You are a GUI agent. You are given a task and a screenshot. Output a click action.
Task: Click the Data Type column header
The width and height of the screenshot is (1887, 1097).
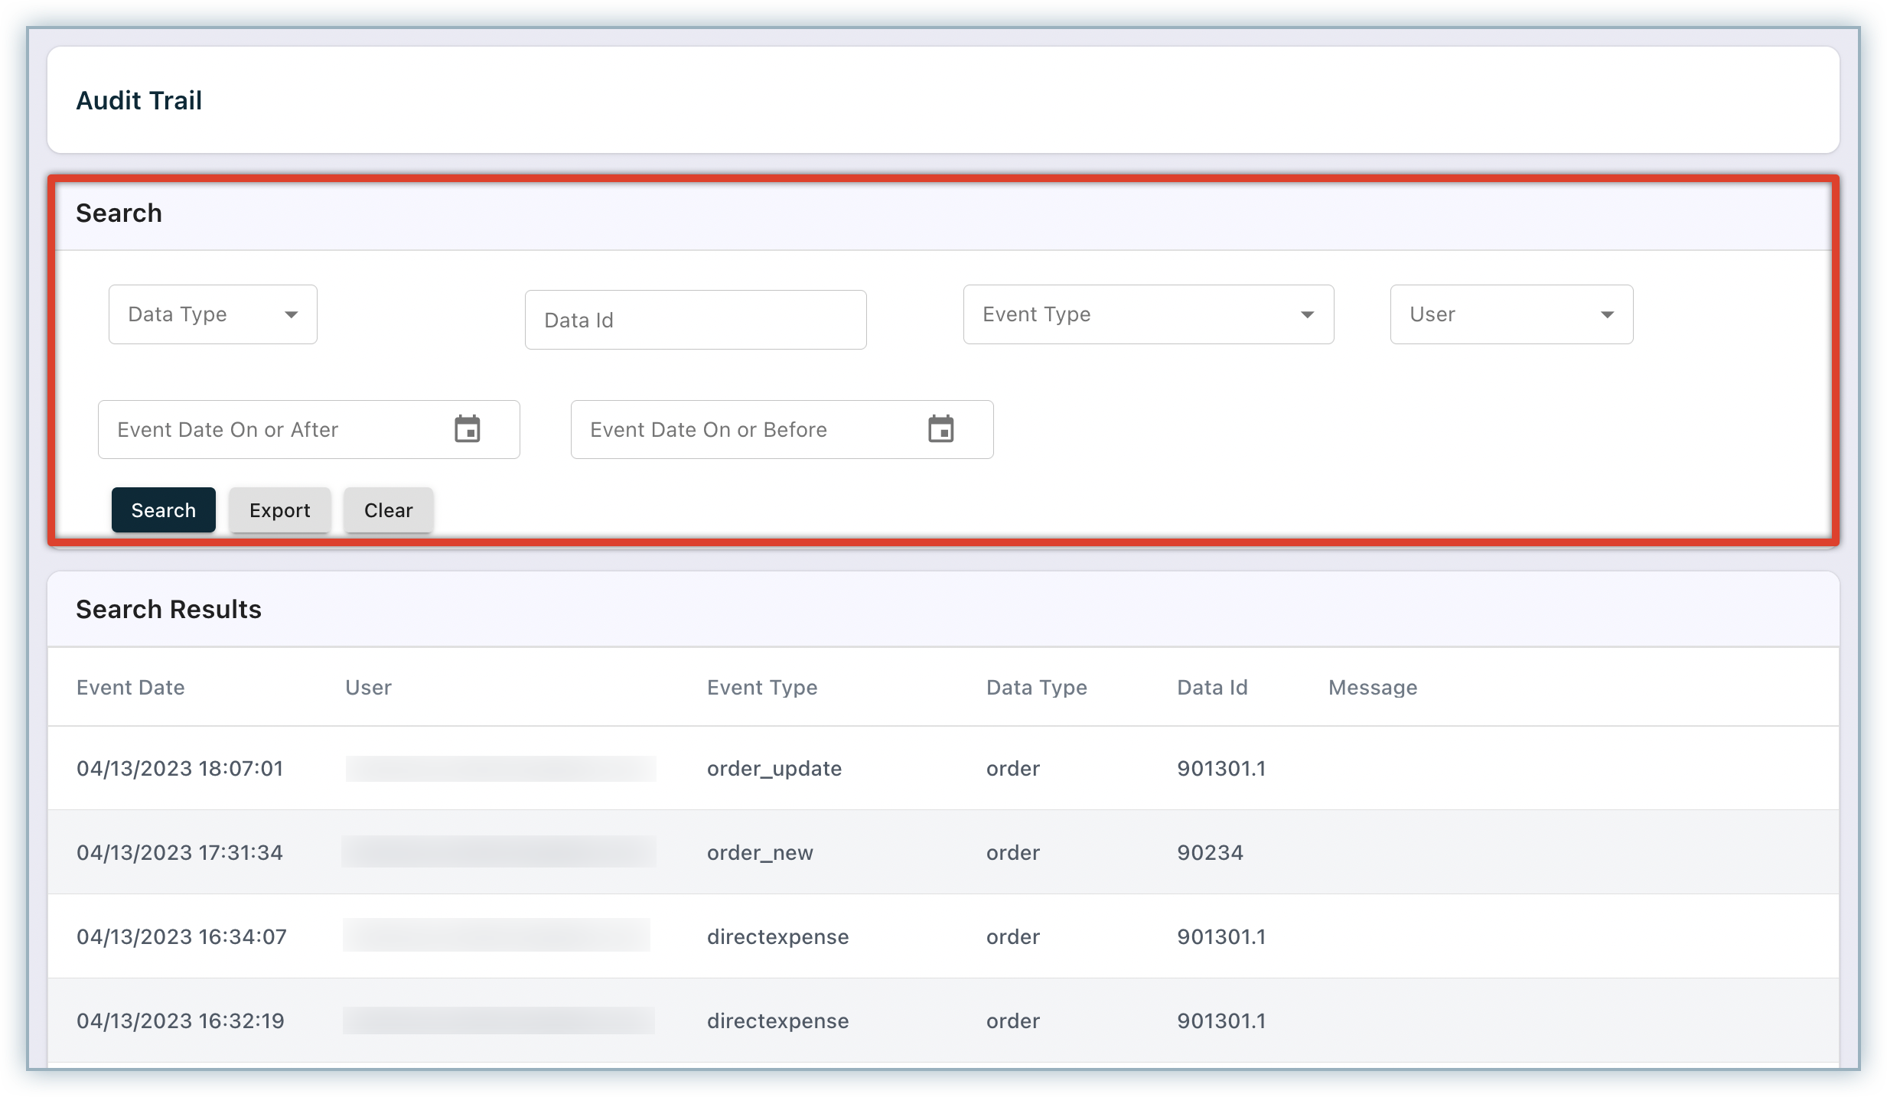click(x=1036, y=688)
